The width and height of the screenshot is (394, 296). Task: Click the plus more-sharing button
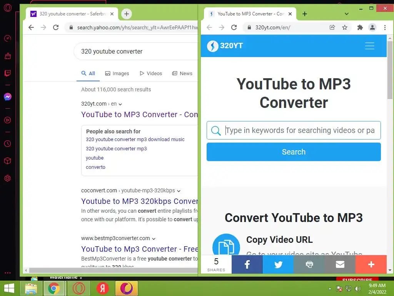(371, 264)
